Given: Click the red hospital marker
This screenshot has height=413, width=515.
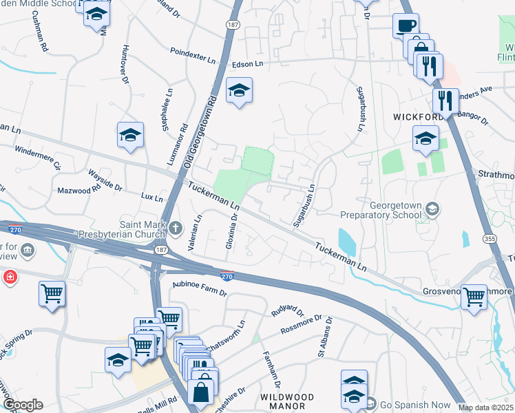Looking at the screenshot, I should pyautogui.click(x=10, y=277).
